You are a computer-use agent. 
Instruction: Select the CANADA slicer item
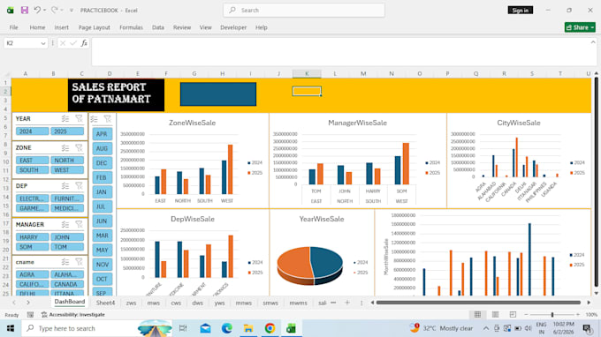[x=67, y=284]
